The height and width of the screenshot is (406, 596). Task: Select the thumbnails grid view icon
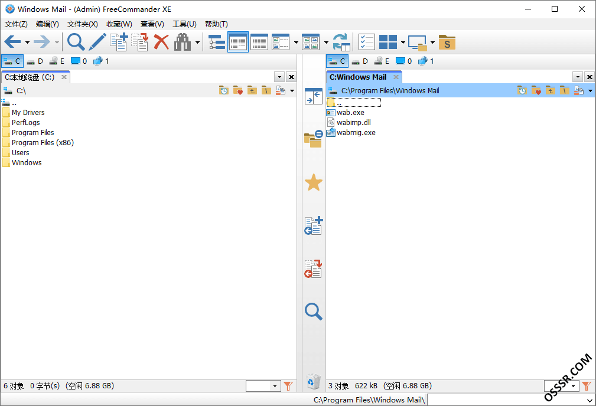coord(311,42)
